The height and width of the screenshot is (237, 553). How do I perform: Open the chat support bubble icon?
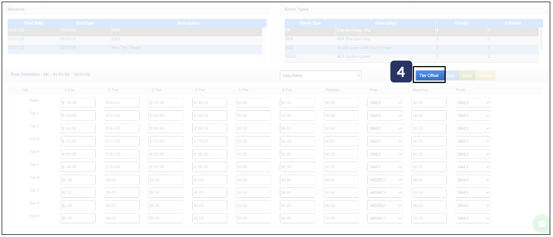pyautogui.click(x=541, y=223)
